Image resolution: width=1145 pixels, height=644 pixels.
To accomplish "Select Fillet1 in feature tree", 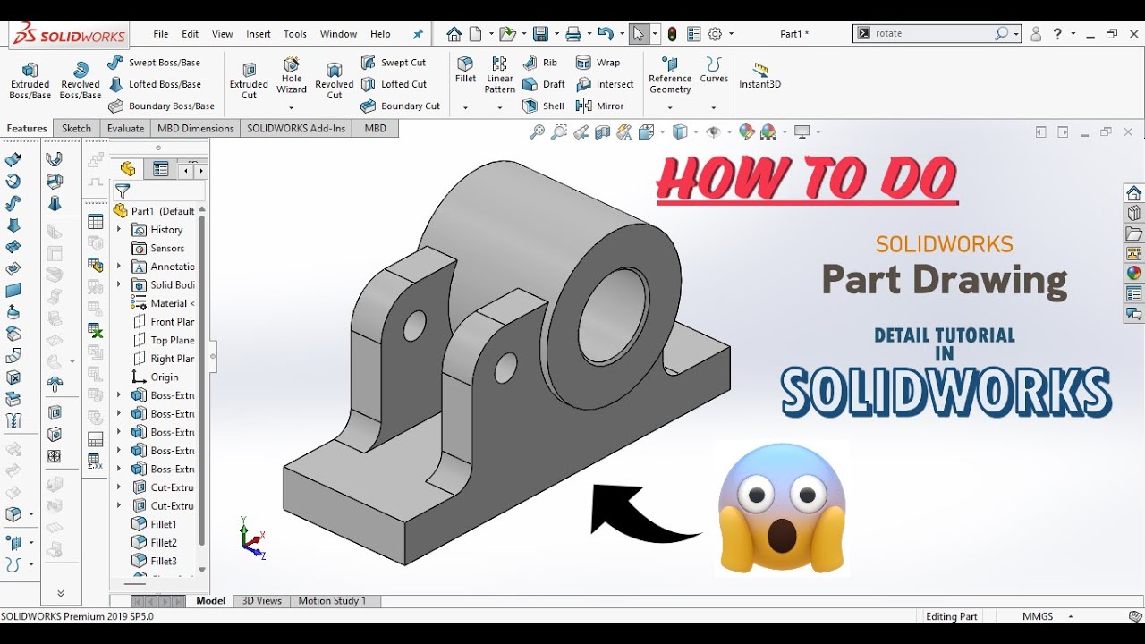I will [154, 524].
